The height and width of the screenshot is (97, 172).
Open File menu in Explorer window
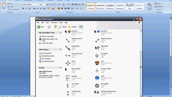(38, 22)
